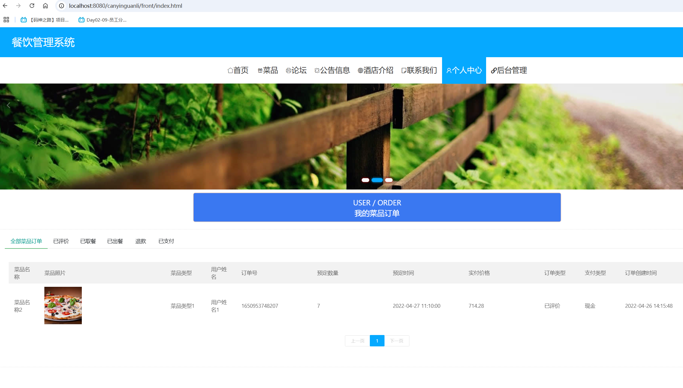Screen dimensions: 683x388
Task: Switch to the second carousel slide dot
Action: [x=377, y=180]
